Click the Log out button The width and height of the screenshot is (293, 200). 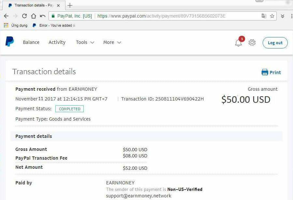pyautogui.click(x=275, y=43)
